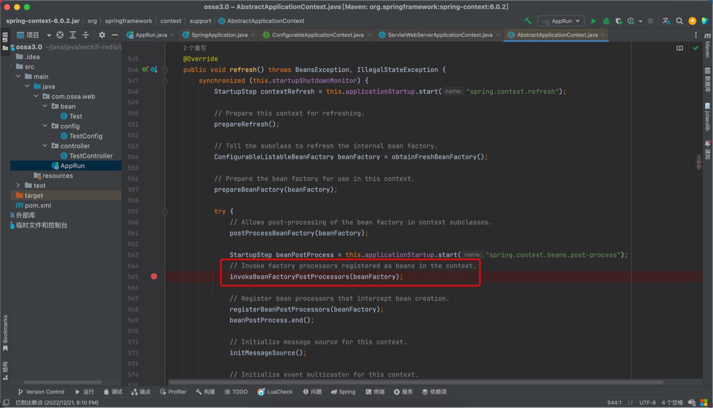This screenshot has height=408, width=713.
Task: Collapse the config package node
Action: pyautogui.click(x=45, y=126)
